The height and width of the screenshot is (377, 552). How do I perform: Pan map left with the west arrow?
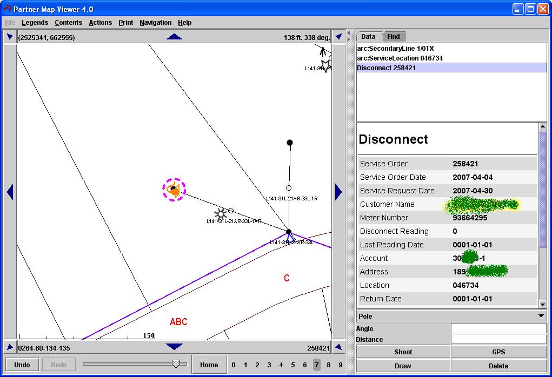coord(10,192)
